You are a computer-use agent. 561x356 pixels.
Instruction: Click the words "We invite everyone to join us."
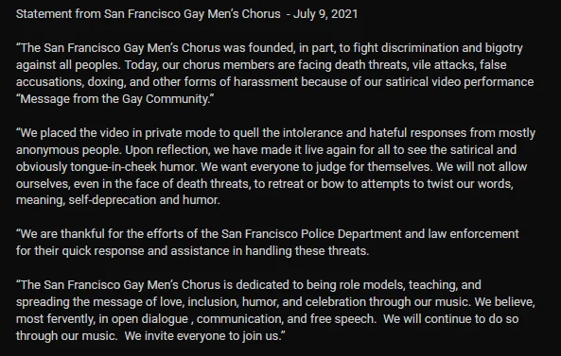click(205, 336)
